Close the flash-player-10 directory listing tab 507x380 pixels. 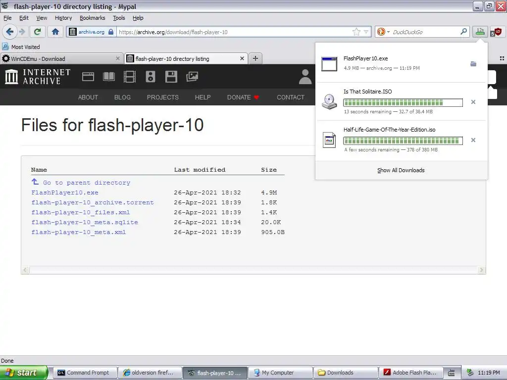242,58
